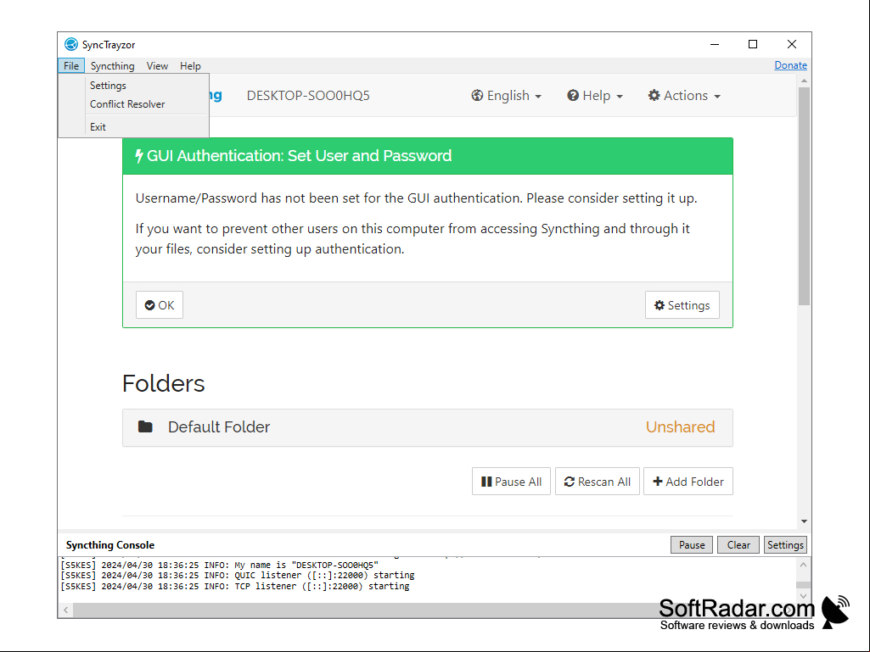This screenshot has width=870, height=652.
Task: Click the console line 'My name is "DESKTOP-SOO0HQ5"'
Action: point(219,565)
